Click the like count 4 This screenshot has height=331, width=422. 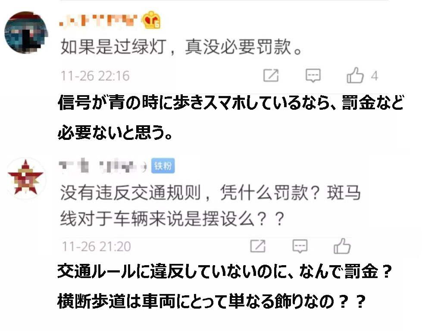point(374,76)
